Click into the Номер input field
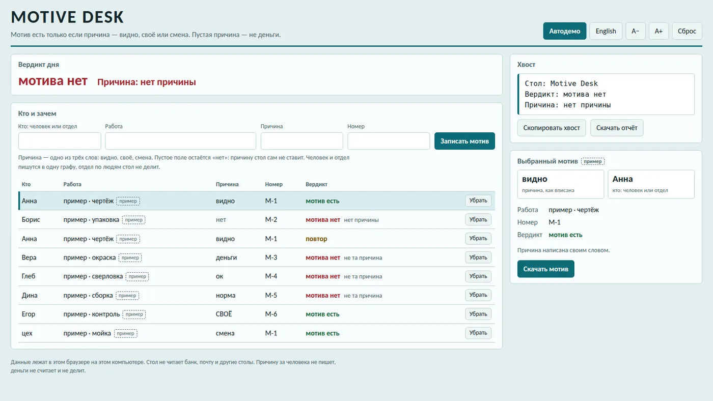The image size is (713, 401). click(x=389, y=141)
